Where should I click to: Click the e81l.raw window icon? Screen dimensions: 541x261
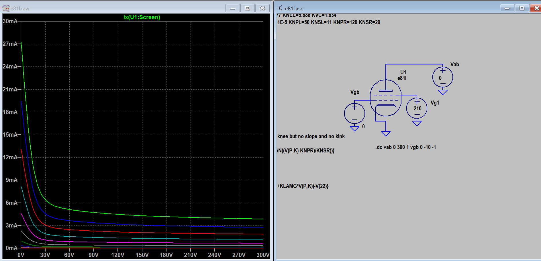6,8
